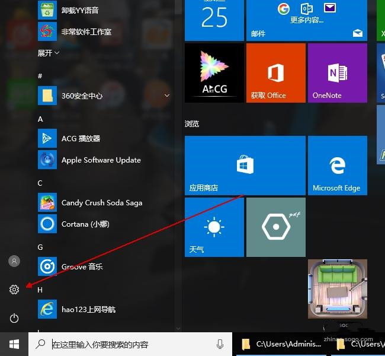Open Candy Crush Soda Saga
Screen dimensions: 385x356
point(101,203)
